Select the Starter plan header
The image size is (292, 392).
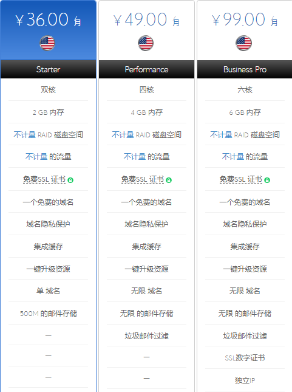(48, 69)
